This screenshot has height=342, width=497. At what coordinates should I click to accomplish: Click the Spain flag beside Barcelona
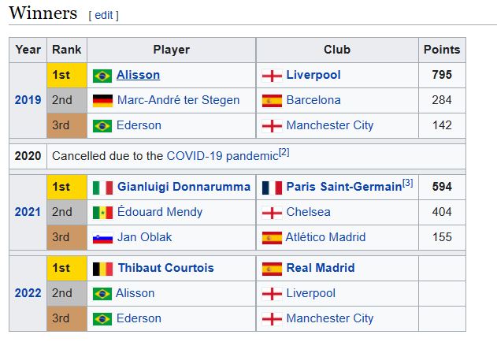pos(272,101)
